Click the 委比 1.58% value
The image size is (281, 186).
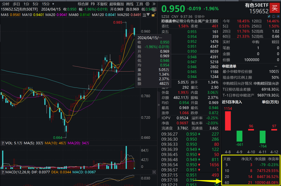[183, 26]
